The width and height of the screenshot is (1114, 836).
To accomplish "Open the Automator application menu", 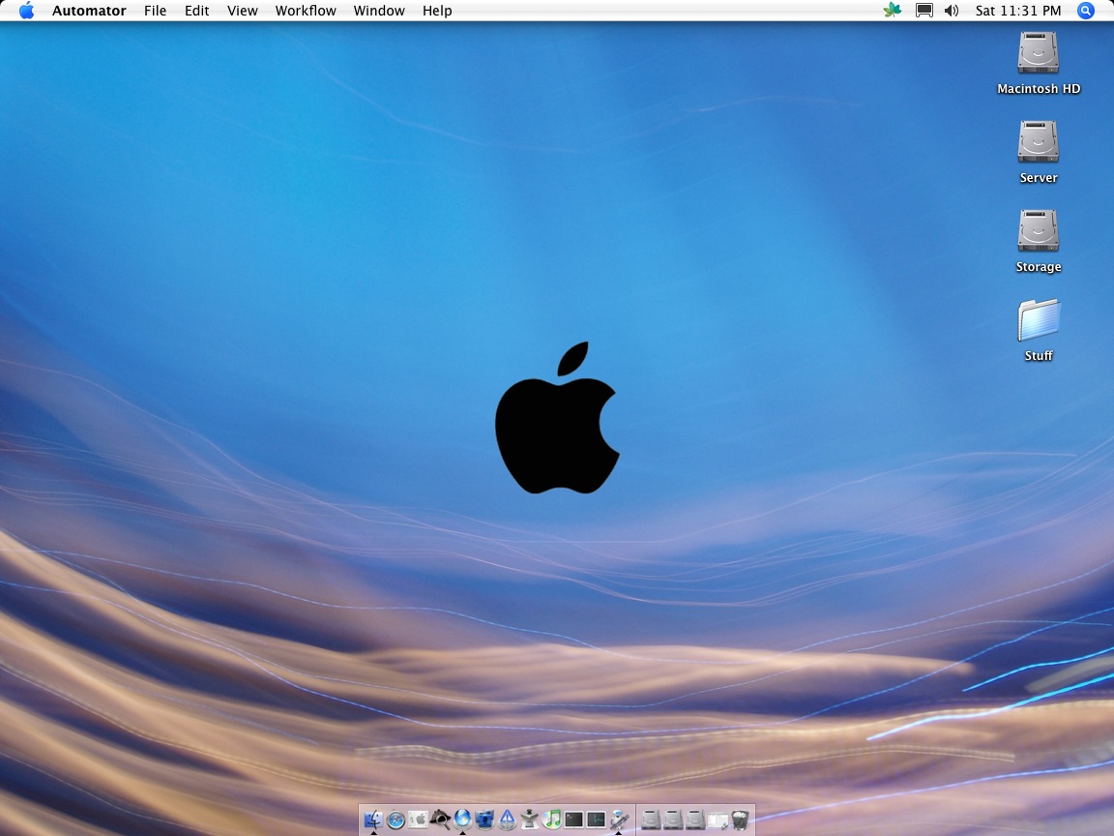I will 89,11.
